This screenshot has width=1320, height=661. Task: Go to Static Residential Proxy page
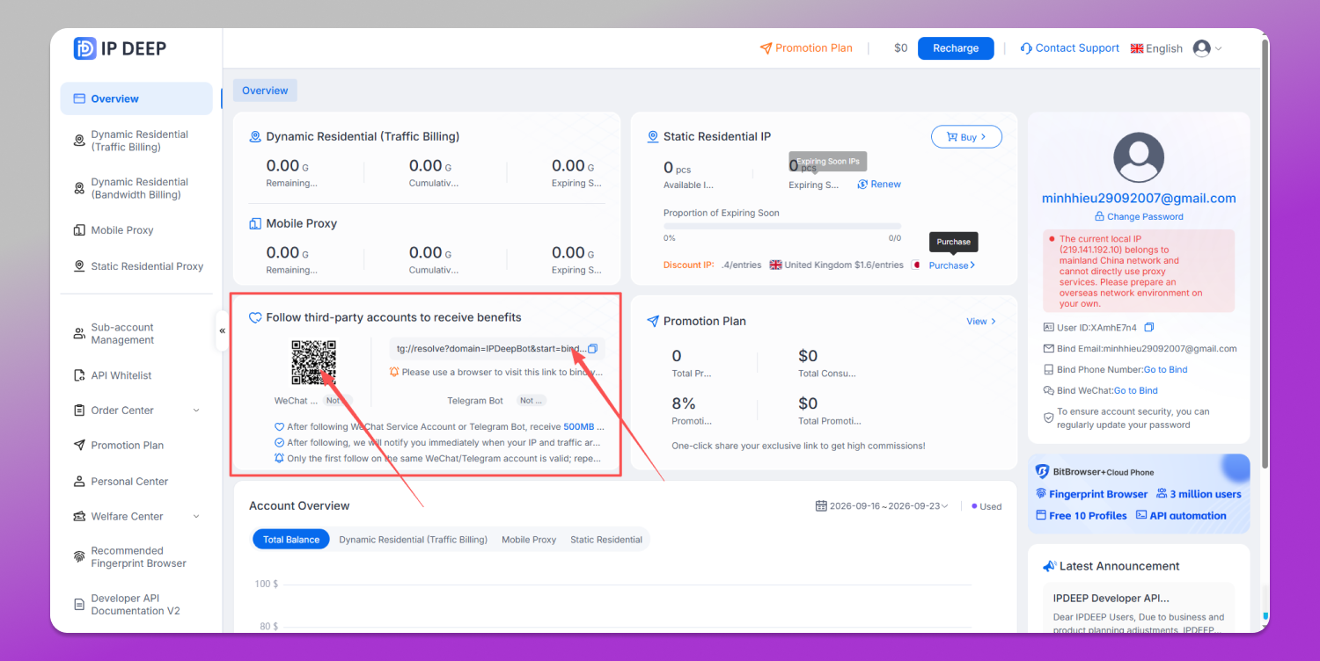click(136, 266)
